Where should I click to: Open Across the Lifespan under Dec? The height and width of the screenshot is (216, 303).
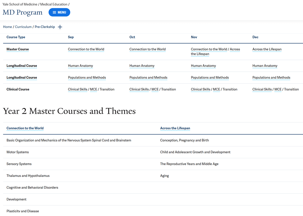point(267,49)
